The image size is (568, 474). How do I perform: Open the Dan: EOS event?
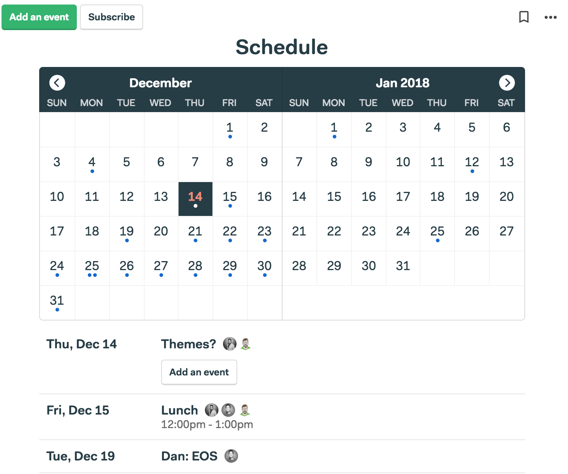(x=189, y=456)
